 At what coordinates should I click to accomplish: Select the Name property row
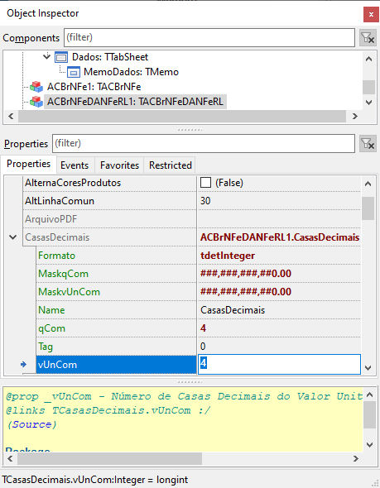tap(199, 310)
